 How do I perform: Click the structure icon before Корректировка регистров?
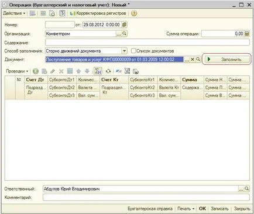pos(62,13)
